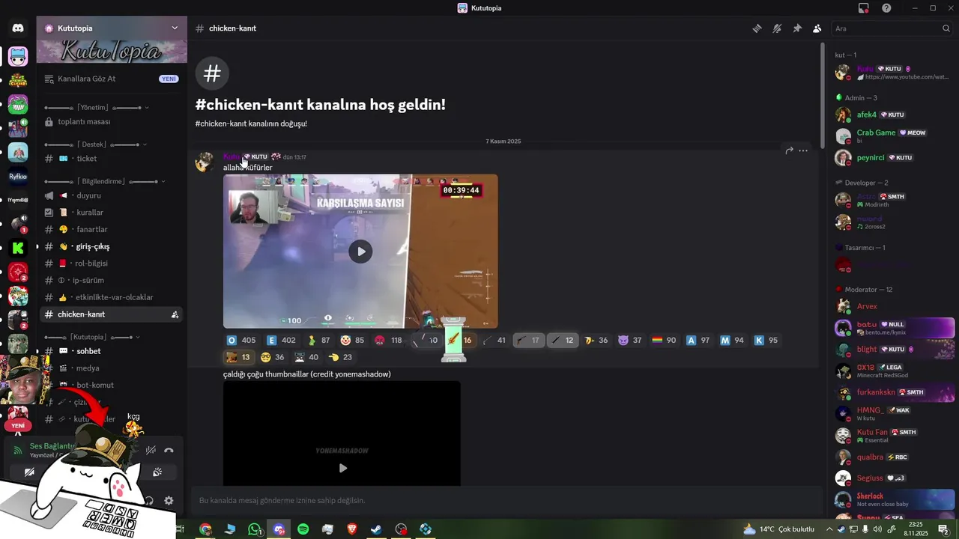Toggle the M letter reaction with 94
Viewport: 959px width, 539px height.
733,340
